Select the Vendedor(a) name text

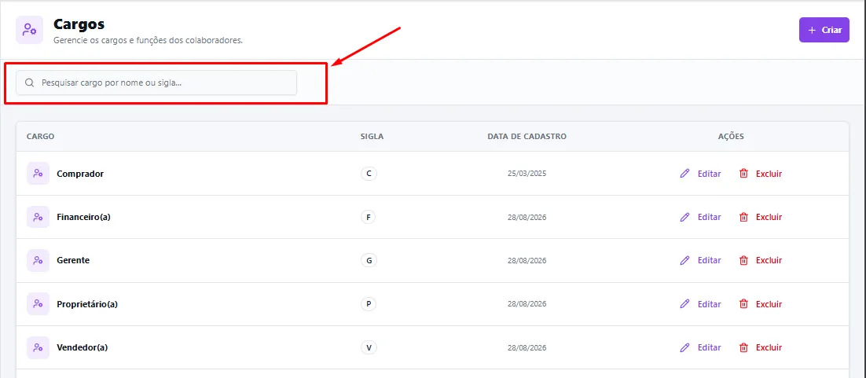pos(83,347)
